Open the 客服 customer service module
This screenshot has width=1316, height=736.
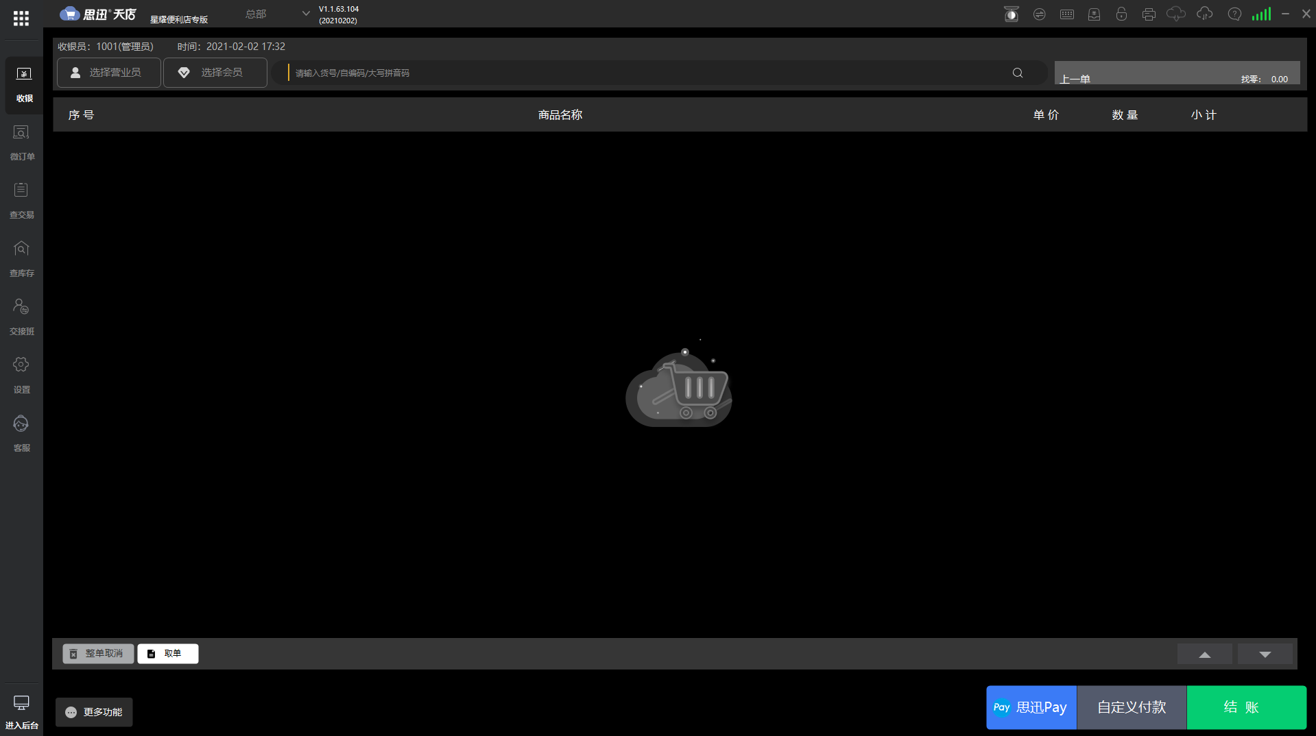point(21,434)
